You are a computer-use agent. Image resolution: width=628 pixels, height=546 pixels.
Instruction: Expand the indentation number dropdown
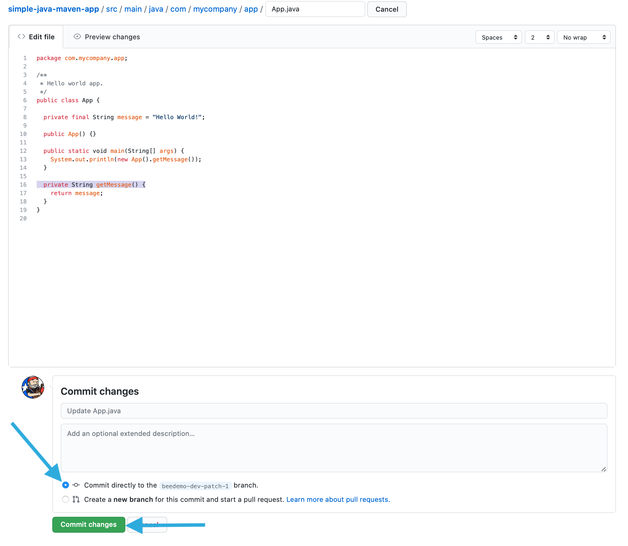click(x=539, y=37)
